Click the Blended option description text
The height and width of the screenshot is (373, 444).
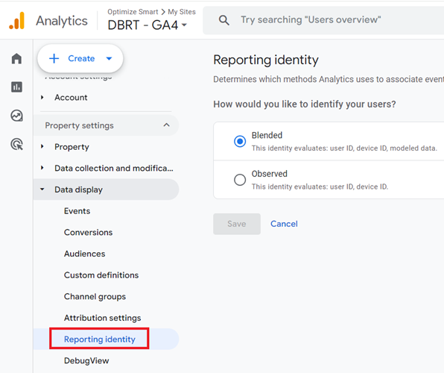[x=344, y=148]
